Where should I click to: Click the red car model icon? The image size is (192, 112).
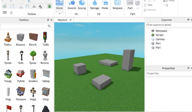(x=21, y=73)
